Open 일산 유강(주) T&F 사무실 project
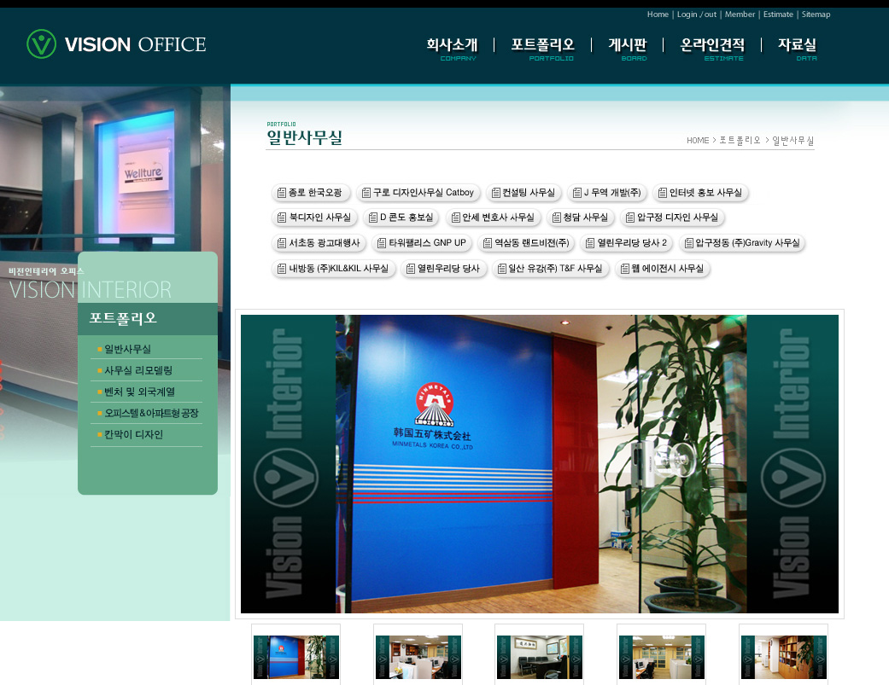 [x=551, y=269]
